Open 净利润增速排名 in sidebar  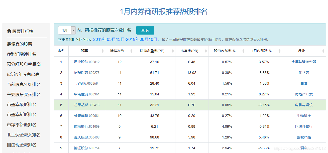(22, 54)
